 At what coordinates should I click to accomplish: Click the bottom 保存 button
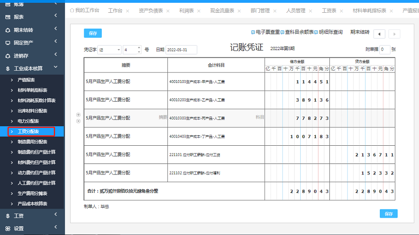pos(389,214)
